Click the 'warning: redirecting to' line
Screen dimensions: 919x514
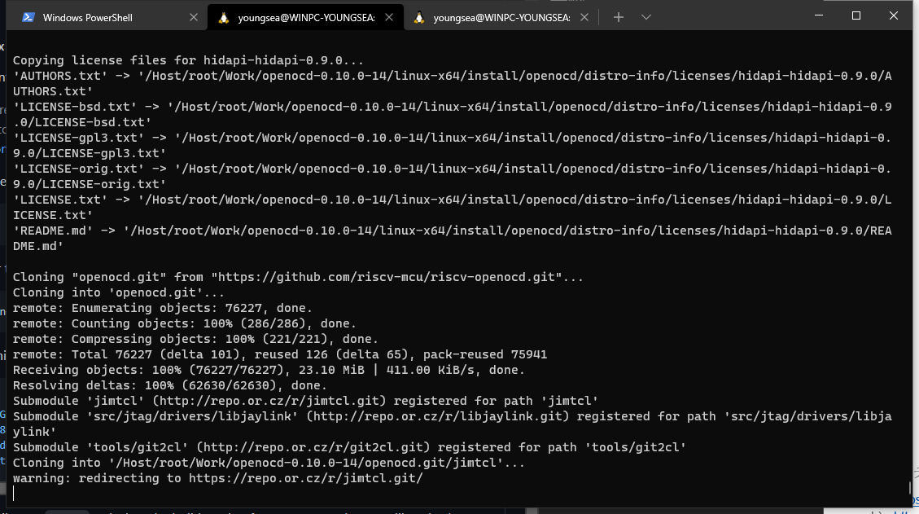218,478
